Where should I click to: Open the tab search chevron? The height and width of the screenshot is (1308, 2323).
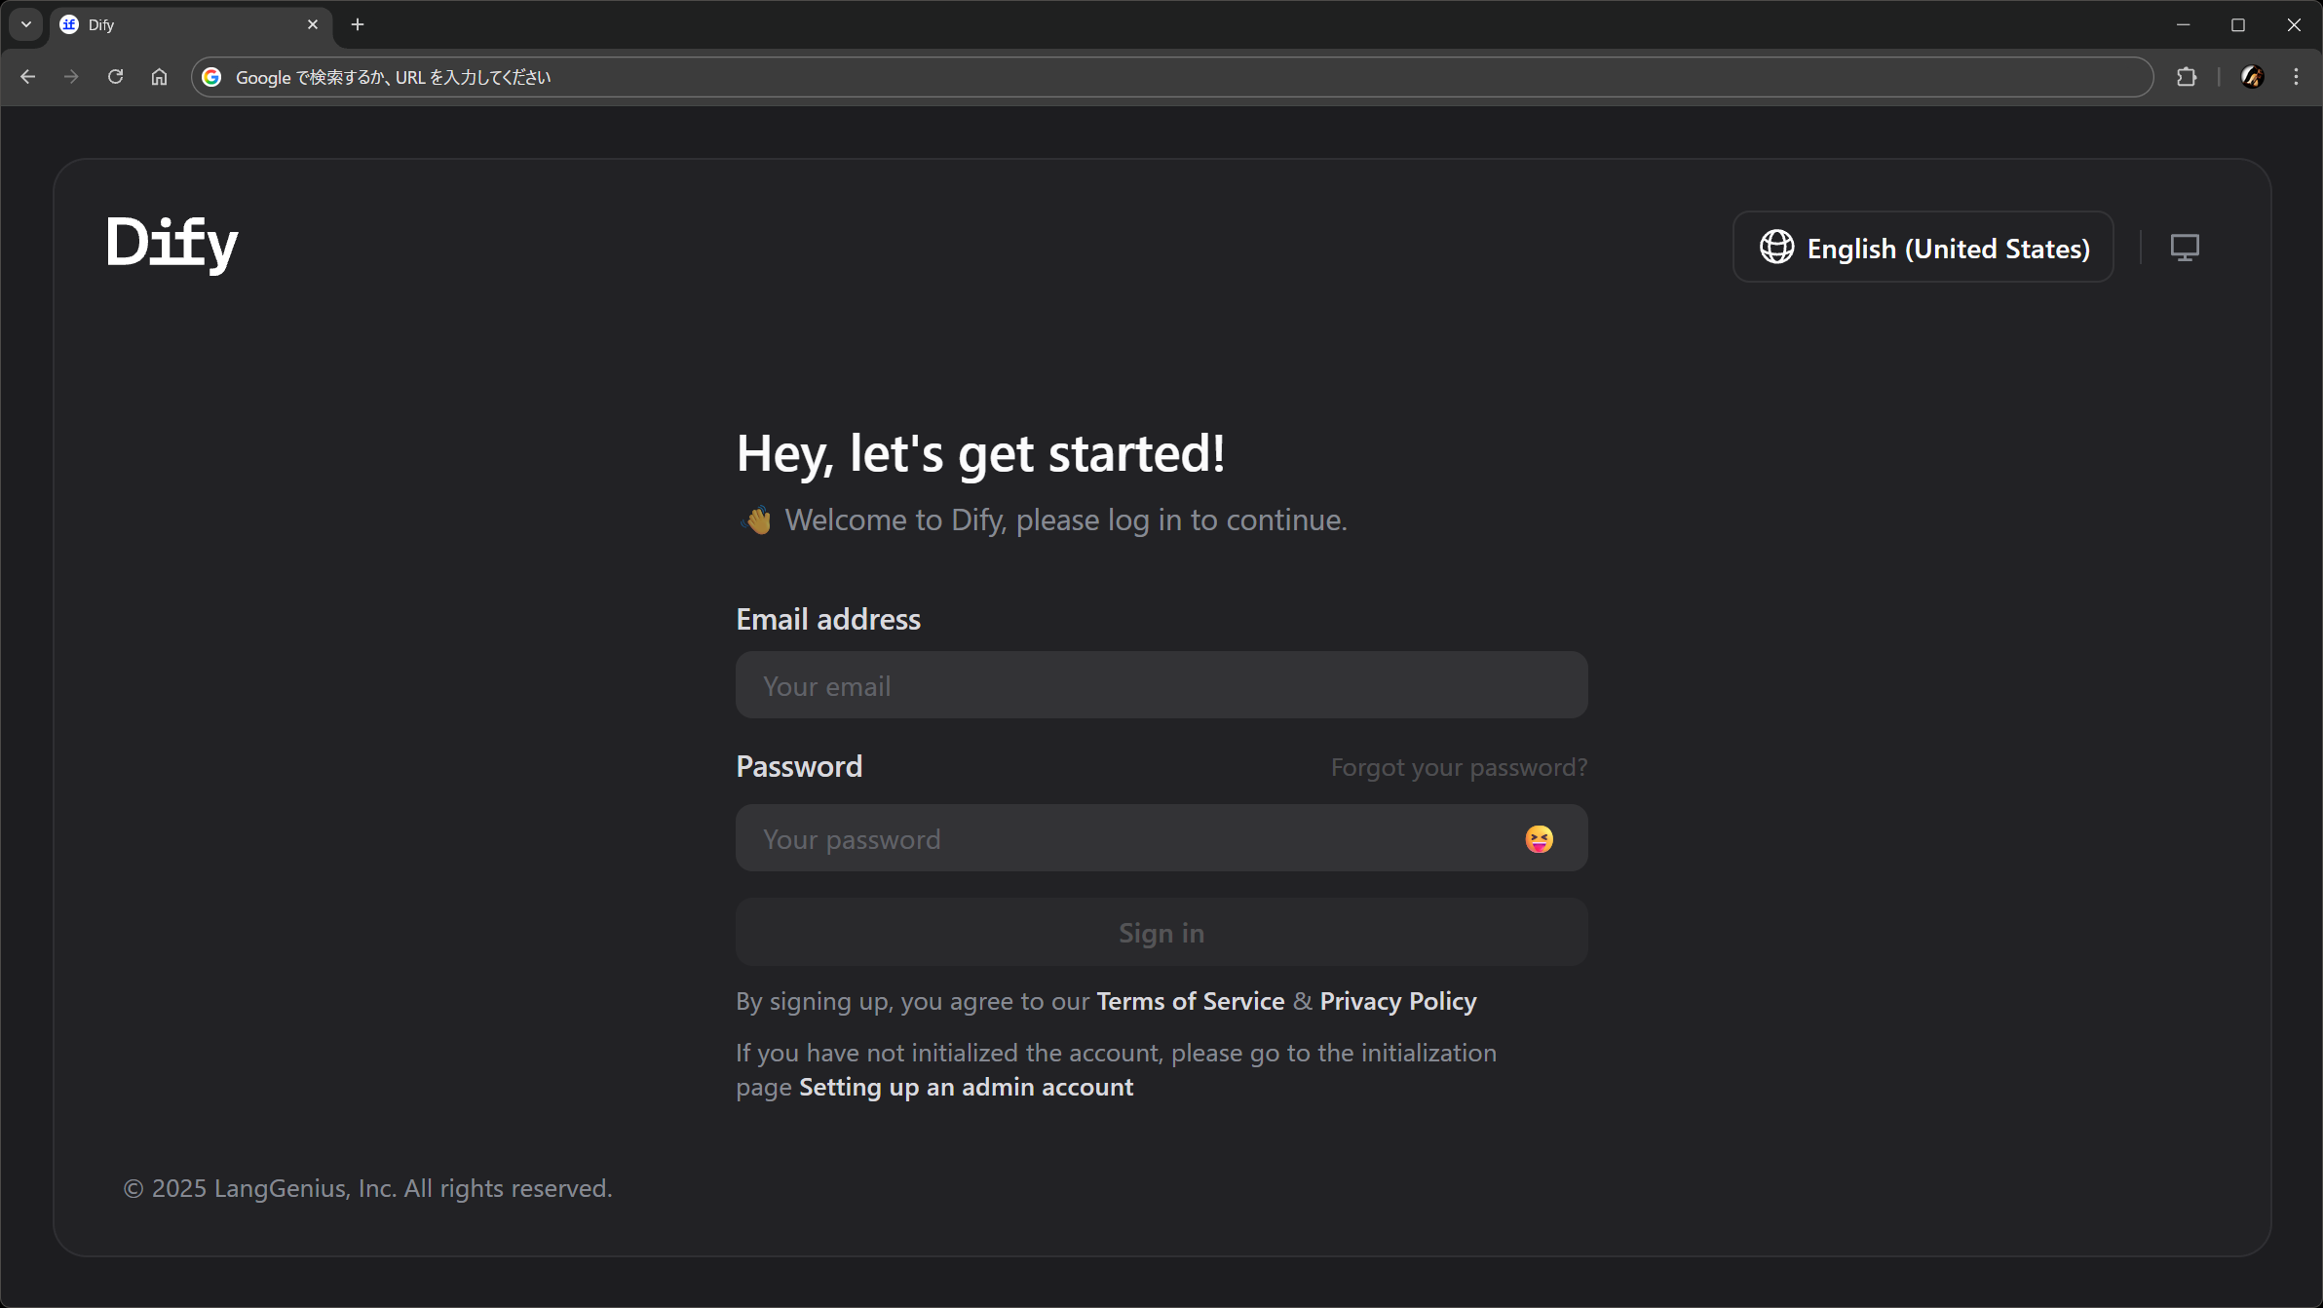click(25, 24)
